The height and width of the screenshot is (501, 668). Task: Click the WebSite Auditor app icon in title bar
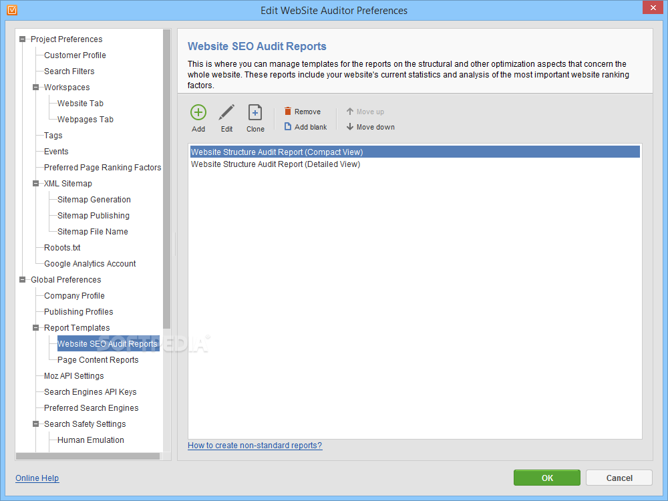[x=12, y=10]
